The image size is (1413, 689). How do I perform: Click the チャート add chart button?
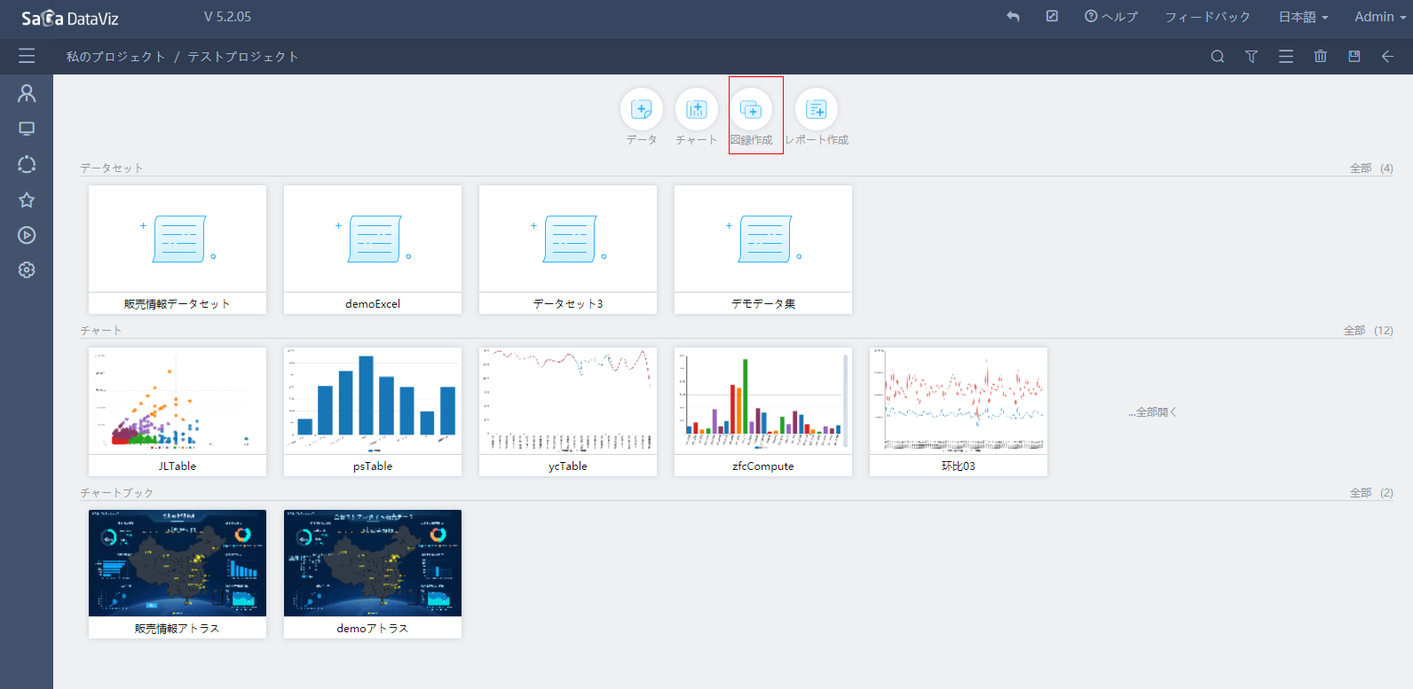click(697, 117)
